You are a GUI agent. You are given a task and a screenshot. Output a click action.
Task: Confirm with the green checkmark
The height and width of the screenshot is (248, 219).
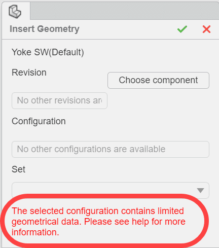click(x=182, y=29)
